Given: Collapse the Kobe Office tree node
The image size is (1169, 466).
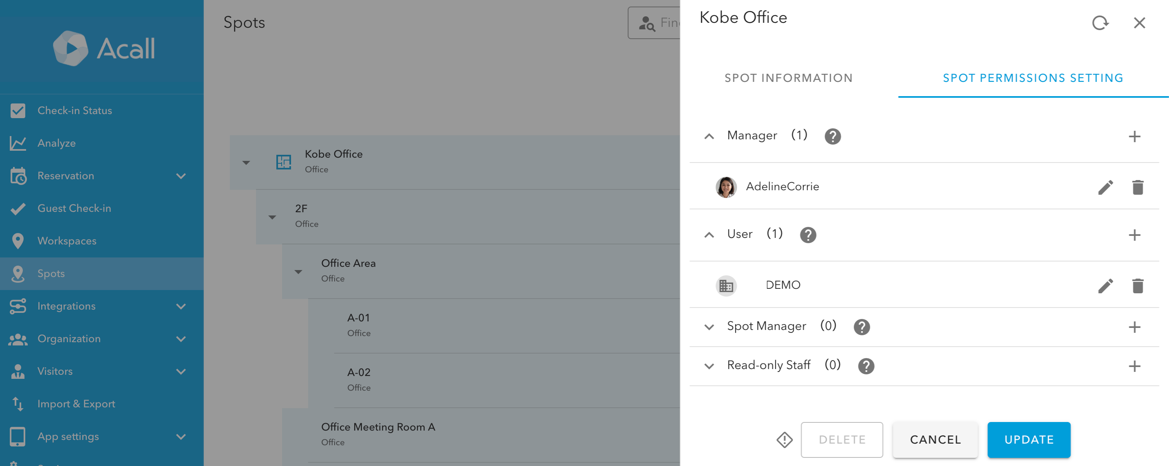Looking at the screenshot, I should pos(246,163).
